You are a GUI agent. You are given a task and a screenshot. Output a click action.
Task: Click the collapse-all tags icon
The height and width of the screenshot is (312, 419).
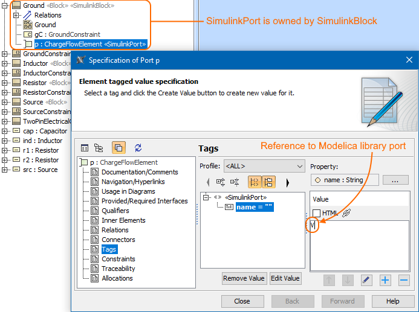pyautogui.click(x=235, y=182)
